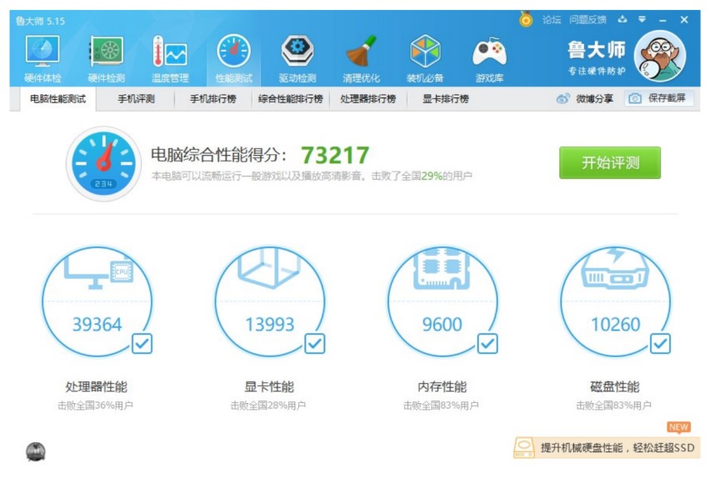
Task: Click the Weibo logo icon
Action: coord(562,98)
